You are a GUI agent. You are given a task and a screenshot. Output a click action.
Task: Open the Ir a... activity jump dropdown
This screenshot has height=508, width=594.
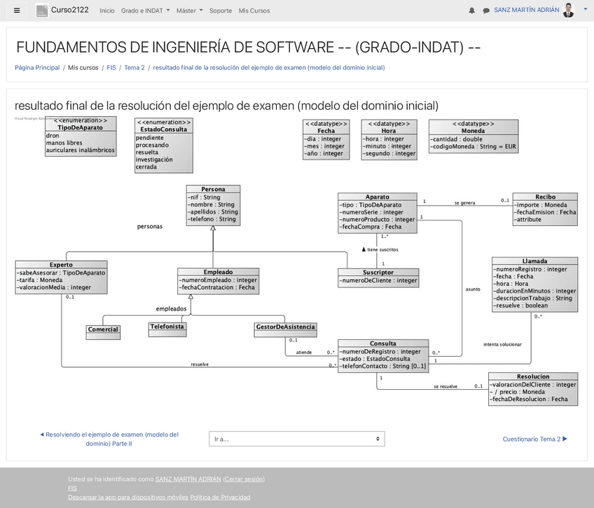tap(296, 439)
